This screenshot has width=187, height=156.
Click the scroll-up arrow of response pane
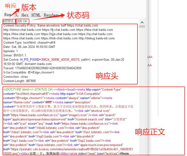pyautogui.click(x=142, y=22)
